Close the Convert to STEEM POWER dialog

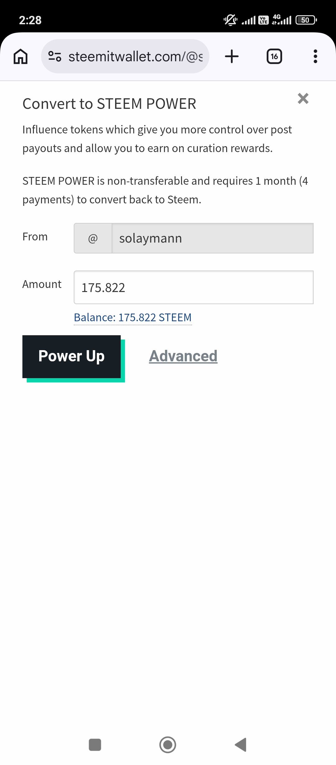point(303,99)
